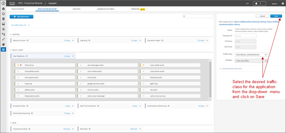Show info for Bulk Data class
Viewport: 286px width, 133px height.
click(89, 129)
